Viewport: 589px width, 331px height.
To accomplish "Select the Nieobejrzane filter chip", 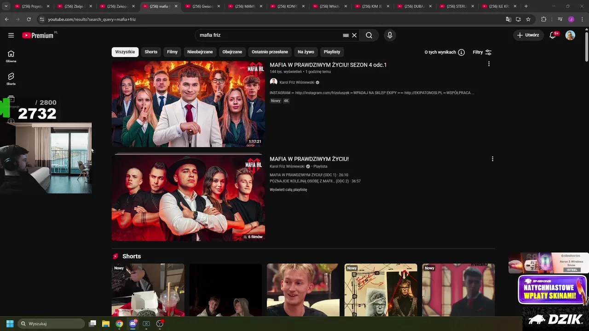I will pyautogui.click(x=200, y=52).
